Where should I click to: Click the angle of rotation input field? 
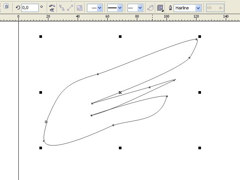[x=29, y=7]
